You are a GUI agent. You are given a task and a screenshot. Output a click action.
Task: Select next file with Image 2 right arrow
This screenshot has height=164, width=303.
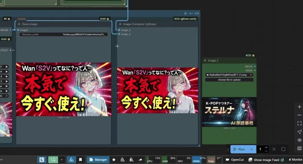coord(251,75)
